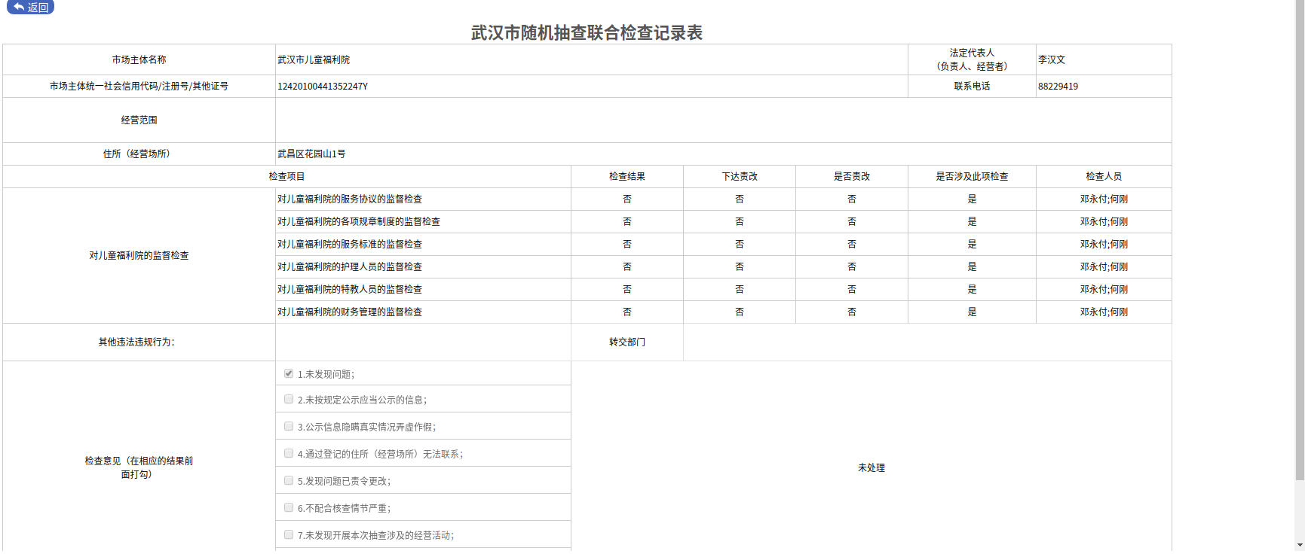
Task: Enable the 3.公示信息隐瞒真实情况弄虚作假 checkbox
Action: tap(289, 426)
